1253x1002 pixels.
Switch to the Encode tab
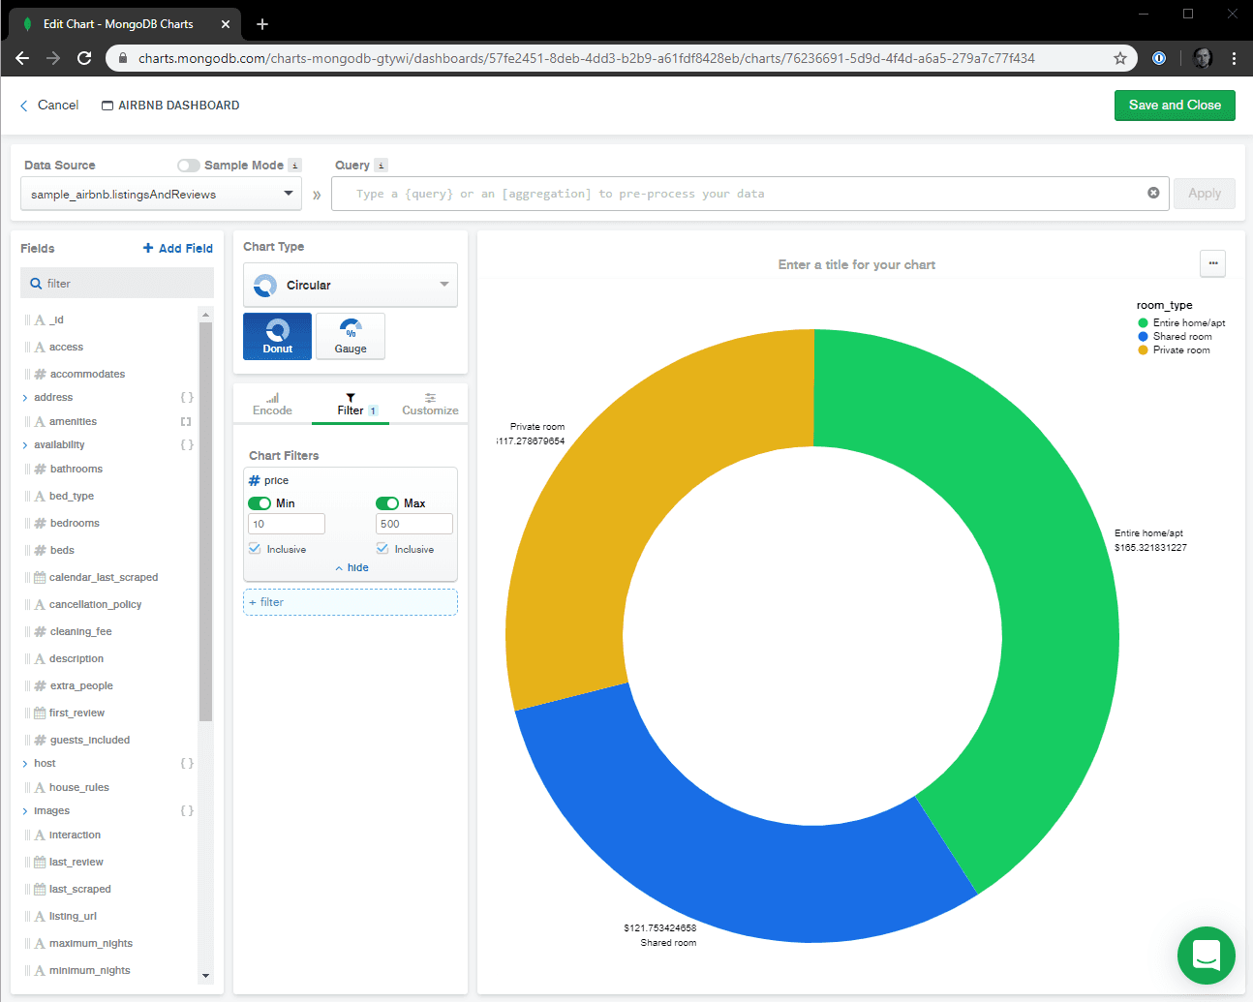tap(272, 405)
